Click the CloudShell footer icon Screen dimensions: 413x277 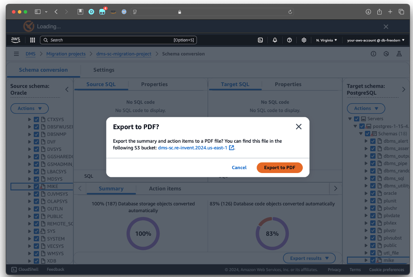click(14, 269)
